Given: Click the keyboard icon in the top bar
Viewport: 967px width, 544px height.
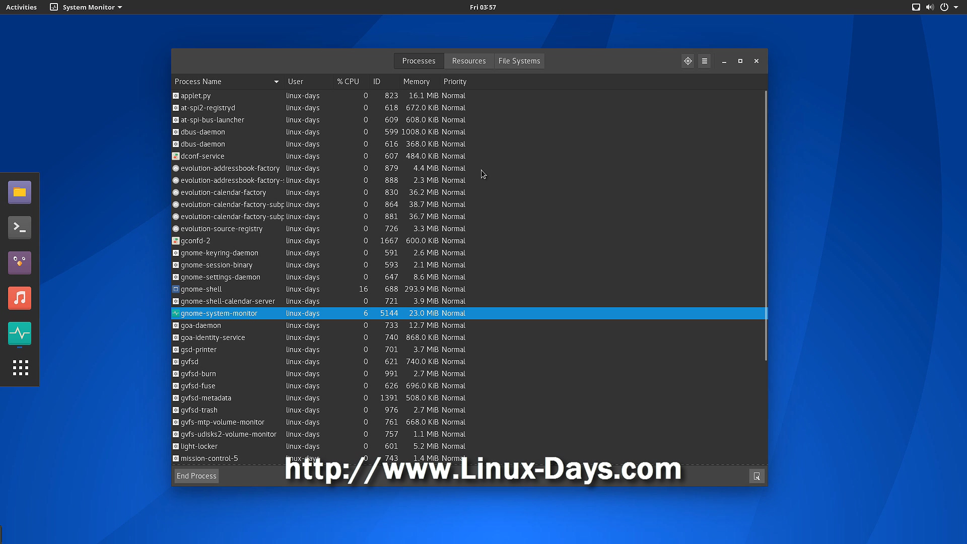Looking at the screenshot, I should pyautogui.click(x=916, y=7).
